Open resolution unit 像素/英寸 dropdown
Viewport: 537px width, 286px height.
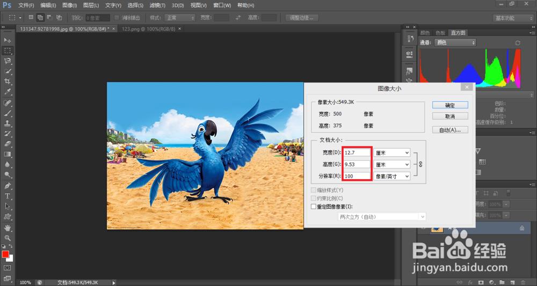click(392, 176)
